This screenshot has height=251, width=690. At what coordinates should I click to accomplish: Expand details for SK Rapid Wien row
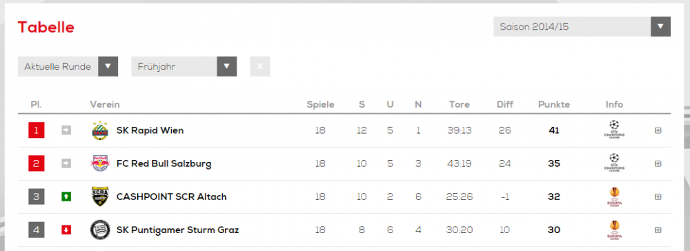click(658, 130)
